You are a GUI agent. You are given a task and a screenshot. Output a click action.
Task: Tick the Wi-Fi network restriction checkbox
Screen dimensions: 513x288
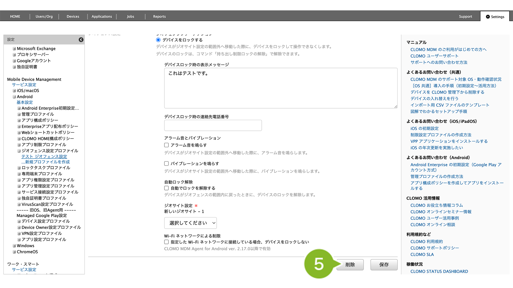click(x=166, y=242)
